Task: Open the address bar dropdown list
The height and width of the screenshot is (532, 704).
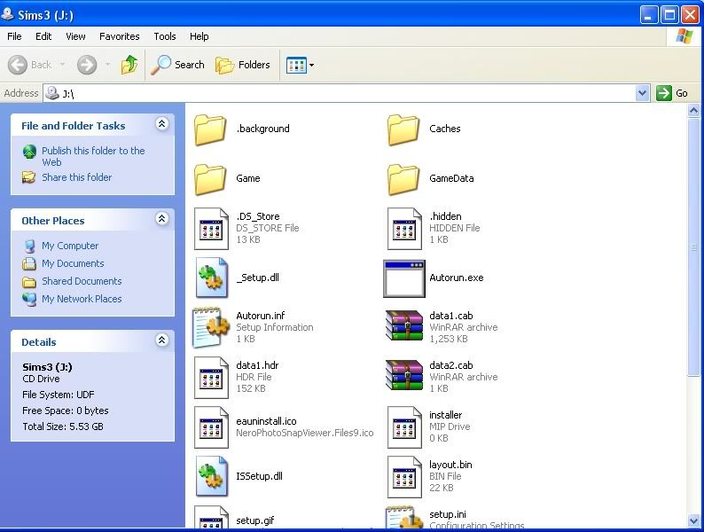Action: tap(643, 93)
